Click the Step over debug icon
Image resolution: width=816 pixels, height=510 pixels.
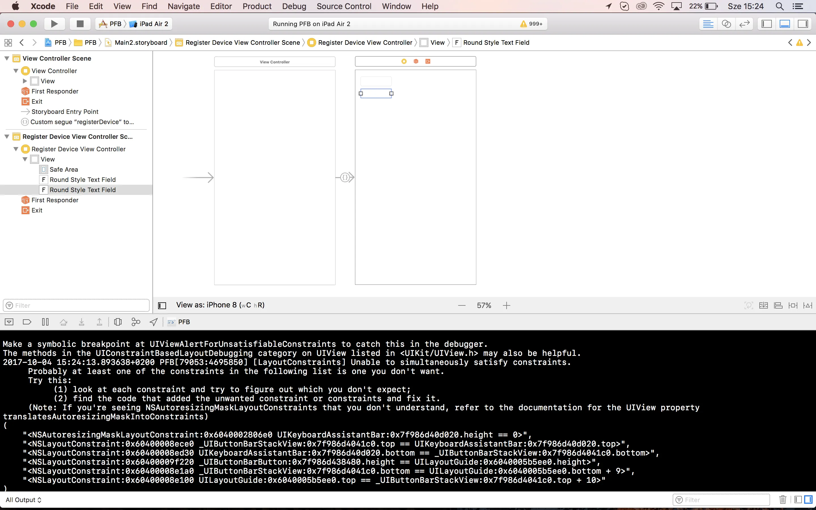63,322
